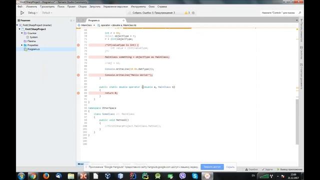320x180 pixels.
Task: Open the Справка menu
Action: point(162,6)
